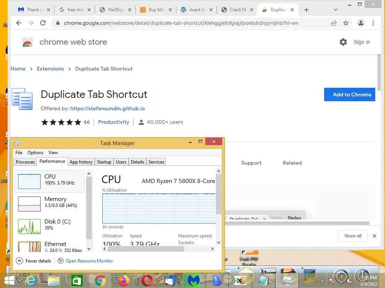View the 66 ratings next to the stars
The height and width of the screenshot is (288, 385).
pos(87,122)
